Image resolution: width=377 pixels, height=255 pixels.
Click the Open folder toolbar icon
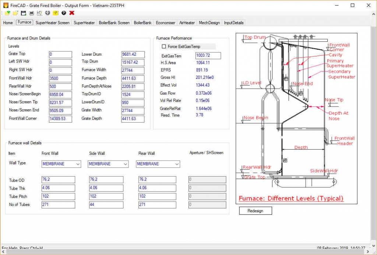15,13
